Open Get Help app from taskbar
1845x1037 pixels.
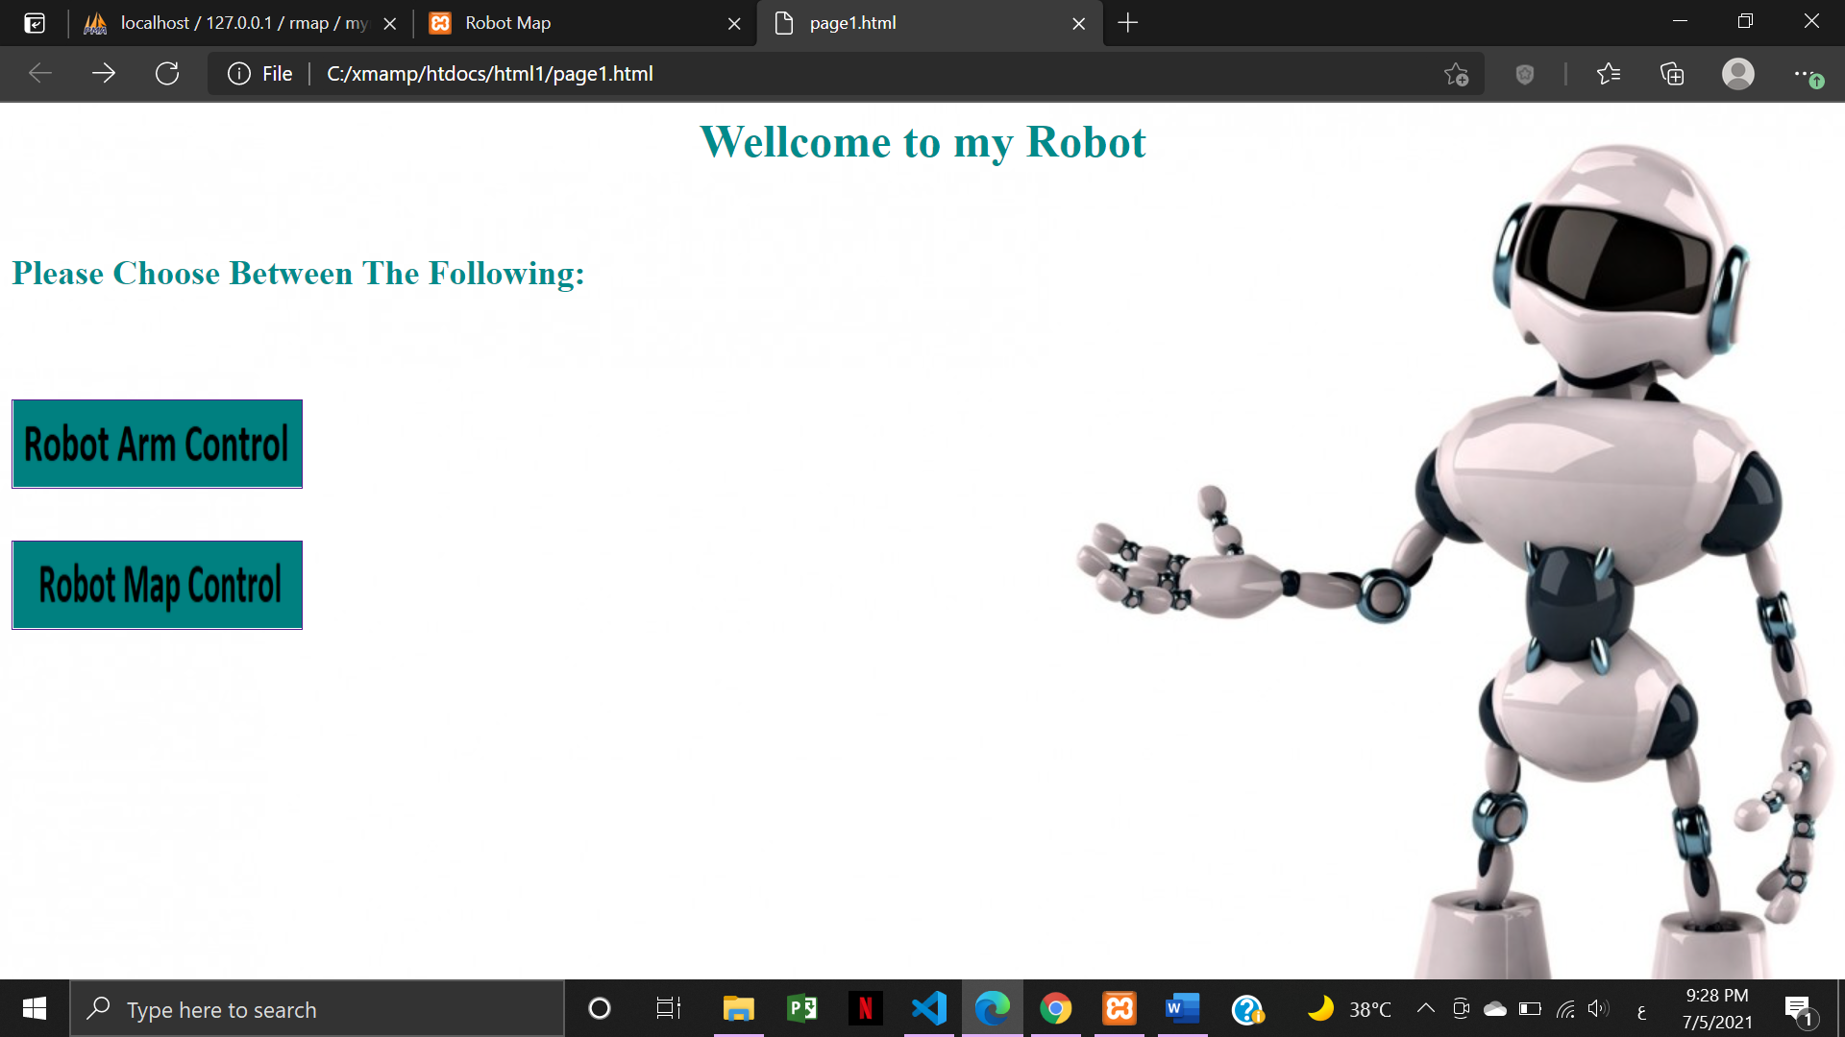click(1247, 1008)
